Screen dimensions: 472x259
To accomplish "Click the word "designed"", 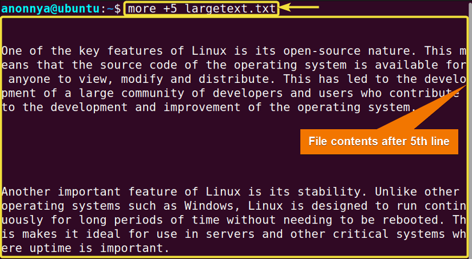I will point(339,206).
